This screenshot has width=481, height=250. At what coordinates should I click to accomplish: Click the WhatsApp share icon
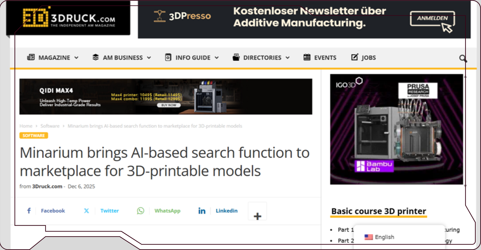tap(141, 211)
